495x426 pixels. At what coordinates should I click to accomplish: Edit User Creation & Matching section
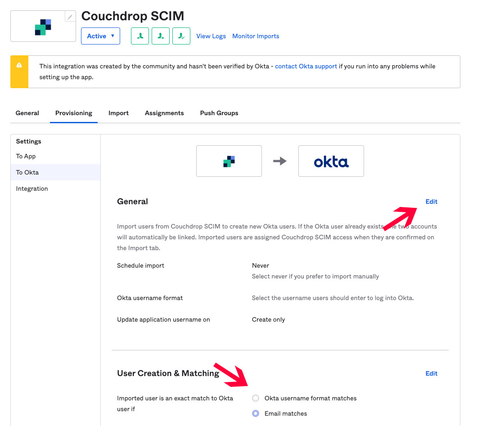coord(431,374)
